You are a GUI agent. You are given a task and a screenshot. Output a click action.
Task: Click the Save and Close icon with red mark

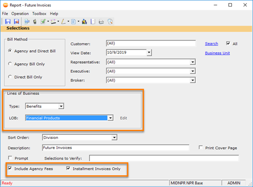[17, 22]
